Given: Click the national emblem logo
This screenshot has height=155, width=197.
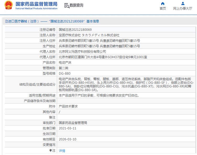Looking at the screenshot, I should [9, 5].
